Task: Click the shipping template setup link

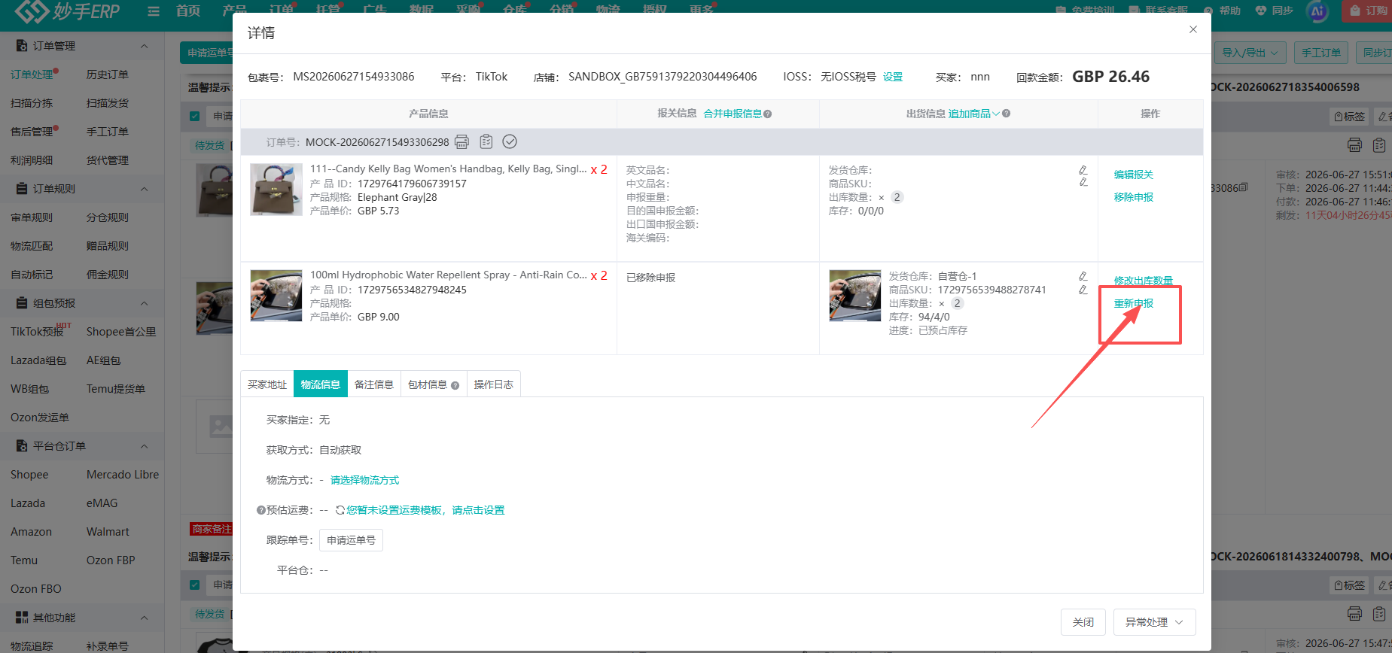Action: (x=425, y=510)
